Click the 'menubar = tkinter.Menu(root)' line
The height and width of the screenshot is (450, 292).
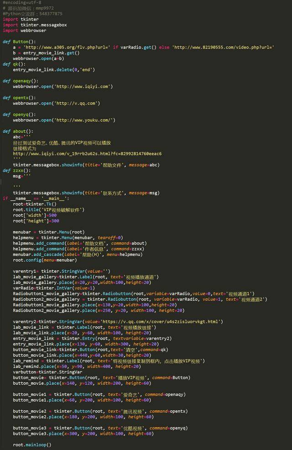pyautogui.click(x=49, y=232)
